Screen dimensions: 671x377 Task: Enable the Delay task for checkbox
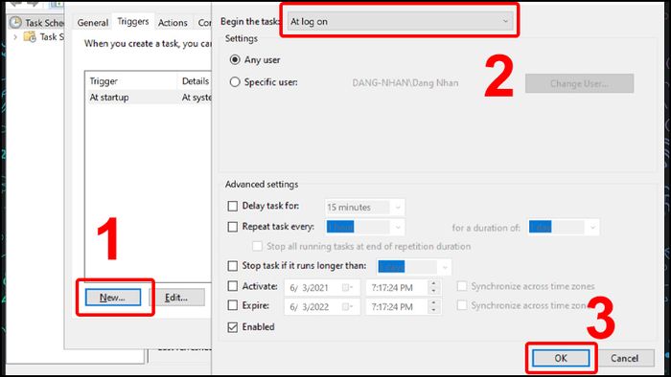232,207
